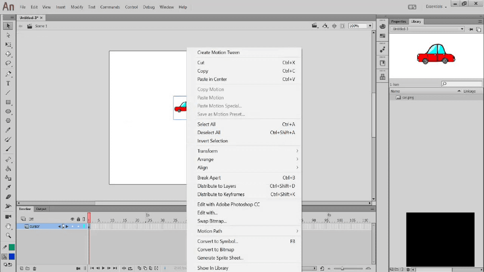484x272 pixels.
Task: Open the stroke color swatch
Action: [x=12, y=247]
